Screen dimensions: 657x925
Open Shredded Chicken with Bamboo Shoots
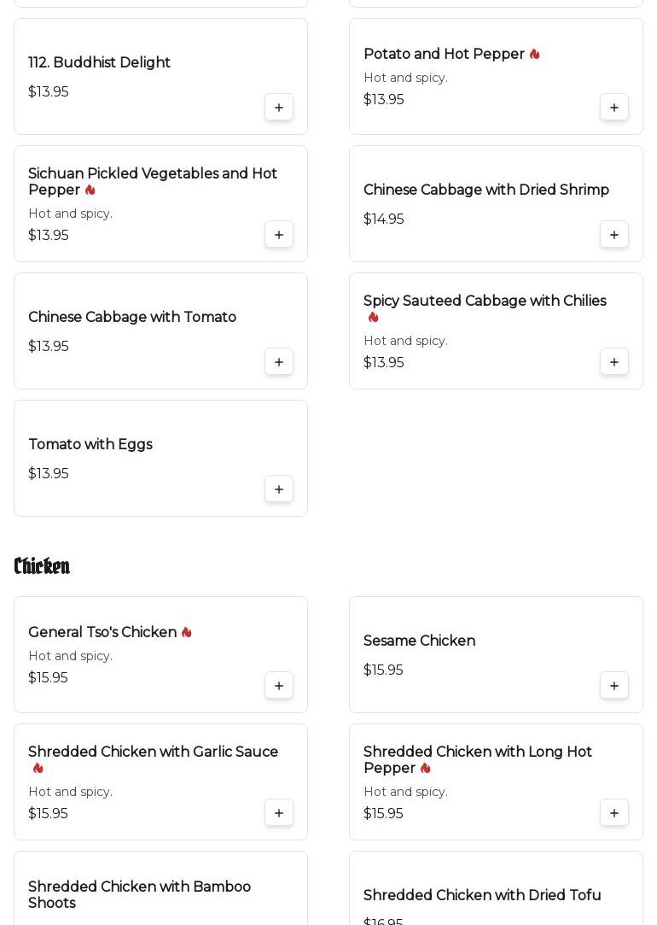(139, 895)
